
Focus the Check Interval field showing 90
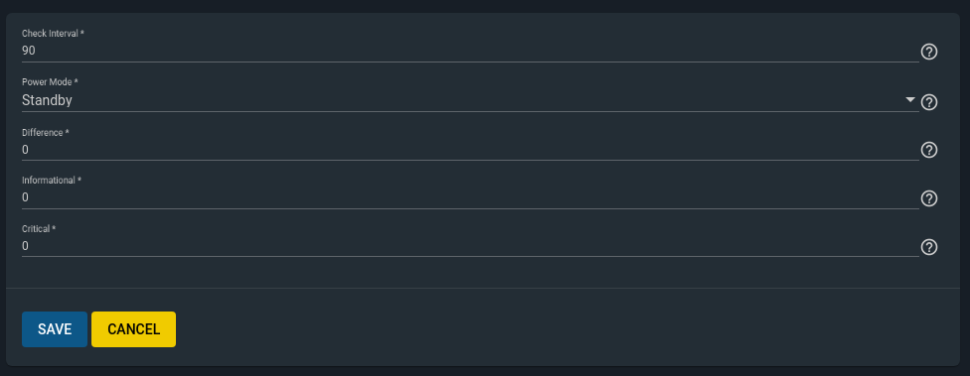tap(470, 51)
